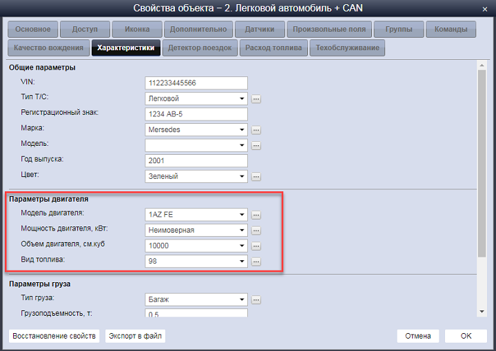Screen dimensions: 496x351
Task: Click the VIN input field
Action: point(196,83)
